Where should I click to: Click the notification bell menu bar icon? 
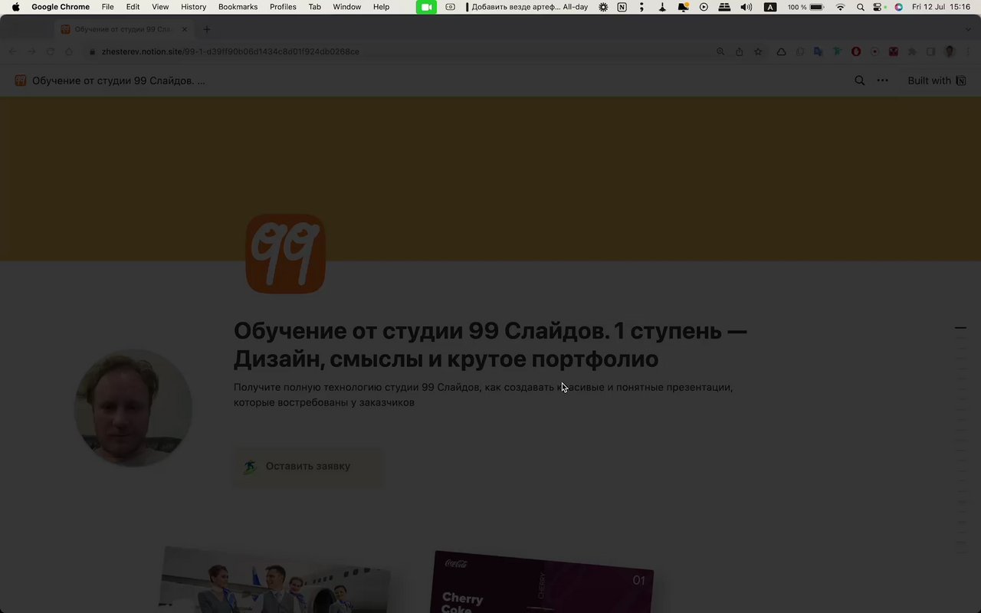pyautogui.click(x=683, y=7)
